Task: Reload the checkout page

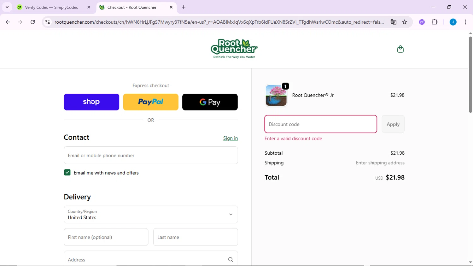Action: (x=33, y=22)
